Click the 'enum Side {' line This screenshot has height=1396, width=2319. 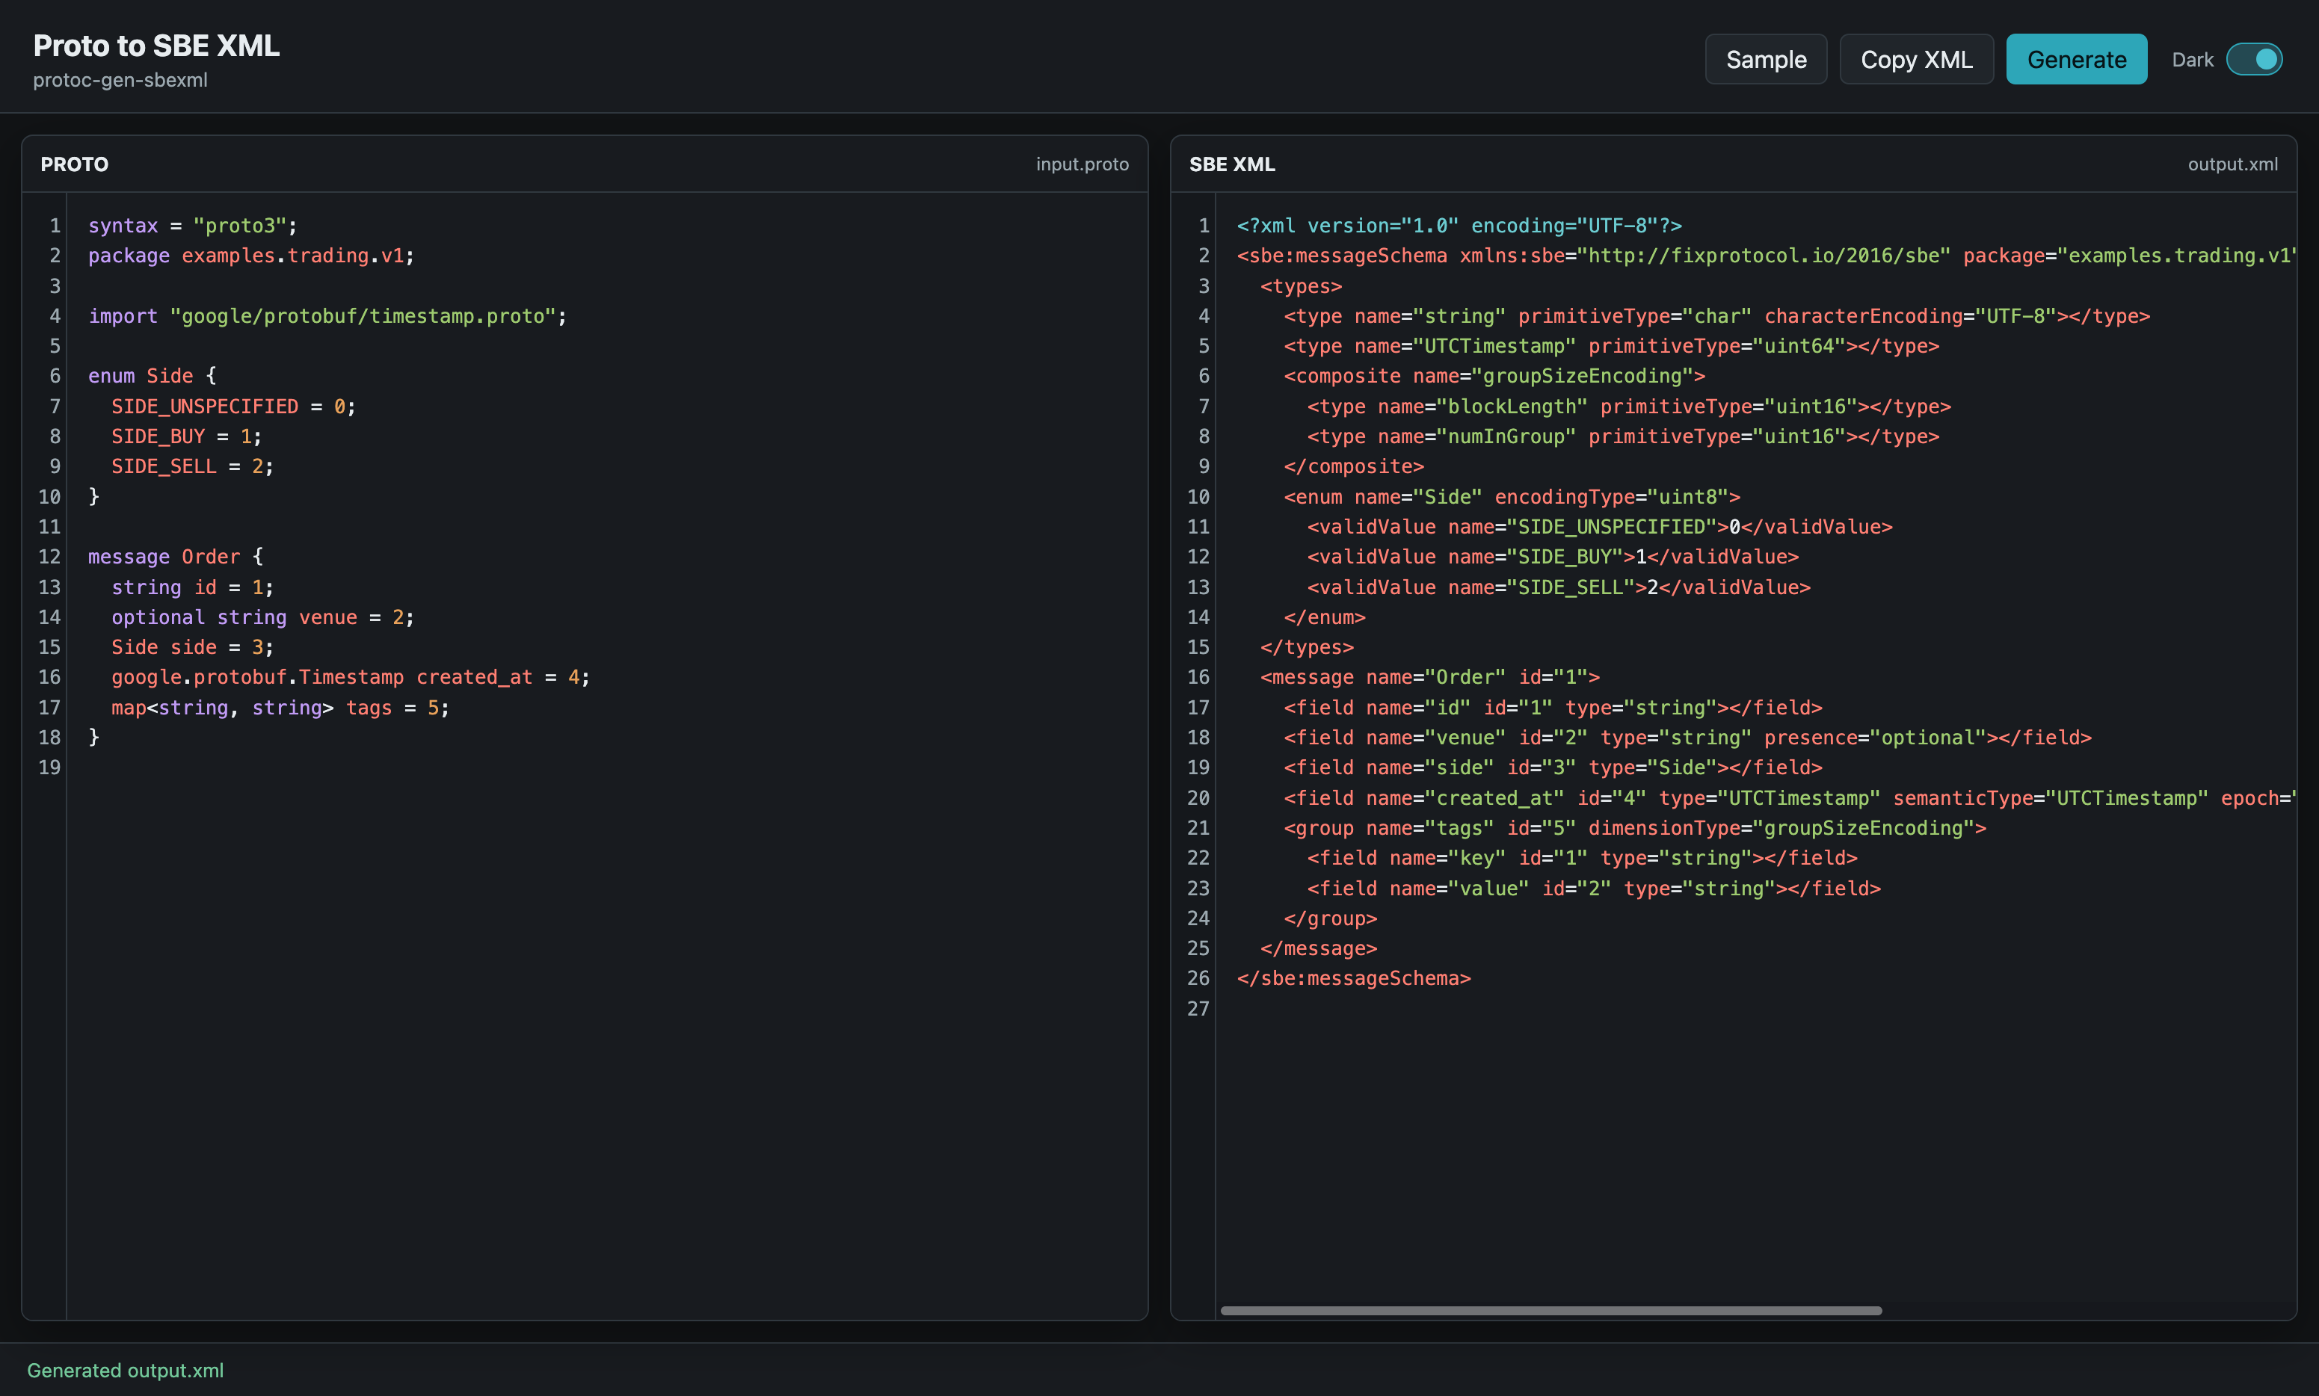(x=153, y=377)
